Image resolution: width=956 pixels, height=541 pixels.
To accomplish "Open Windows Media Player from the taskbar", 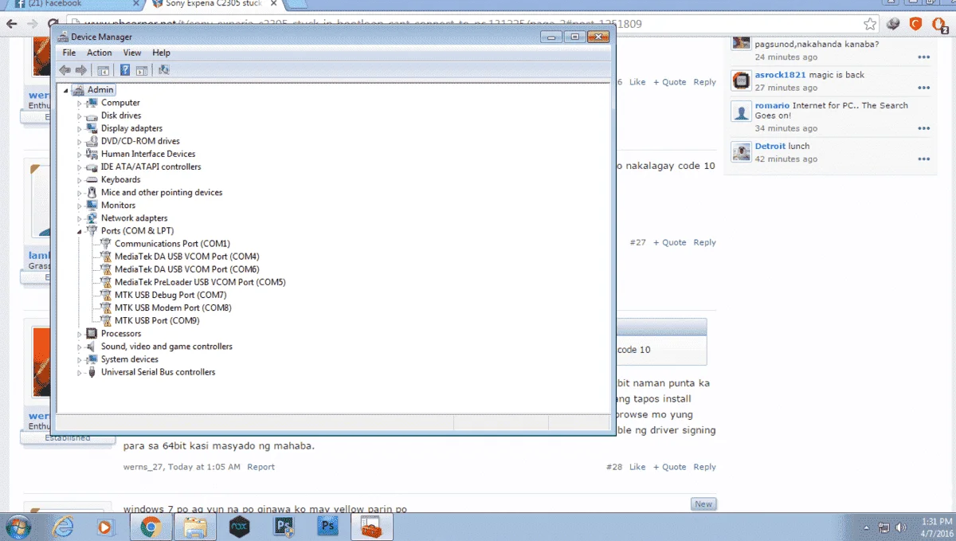I will click(104, 527).
